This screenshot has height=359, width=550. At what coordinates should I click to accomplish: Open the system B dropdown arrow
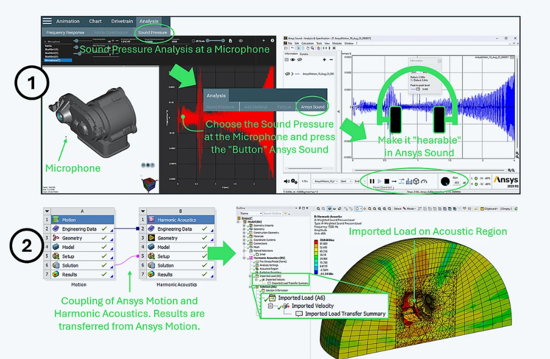(x=143, y=211)
